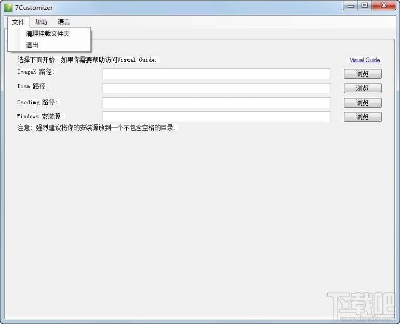
Task: Open the Visual Guide link
Action: click(x=365, y=60)
